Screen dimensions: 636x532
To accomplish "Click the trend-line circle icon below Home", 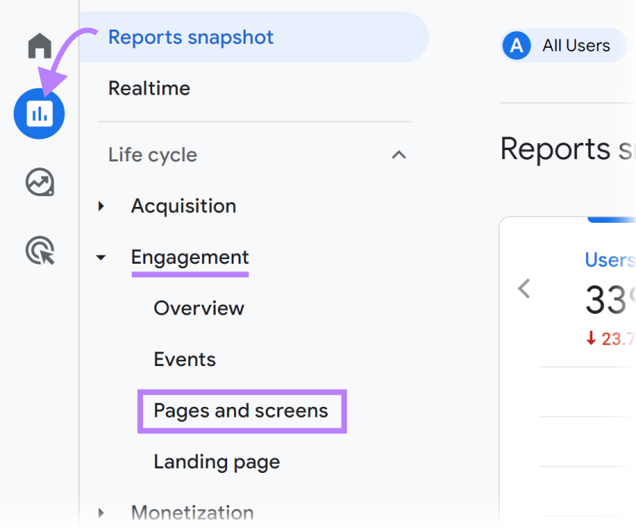I will (39, 183).
